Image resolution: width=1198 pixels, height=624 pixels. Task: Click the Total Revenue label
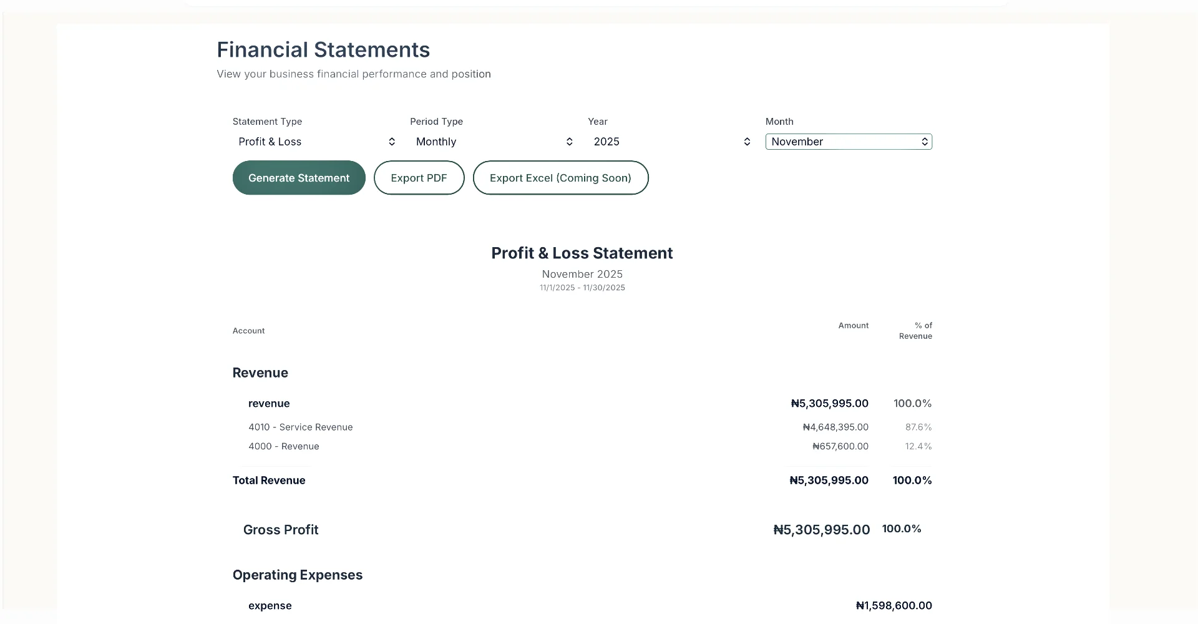pos(269,480)
